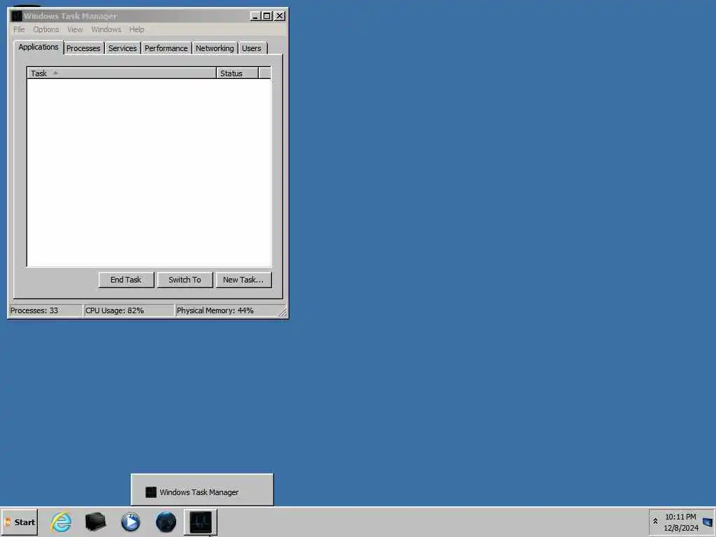Select Task Manager taskbar button icon
716x537 pixels.
201,522
